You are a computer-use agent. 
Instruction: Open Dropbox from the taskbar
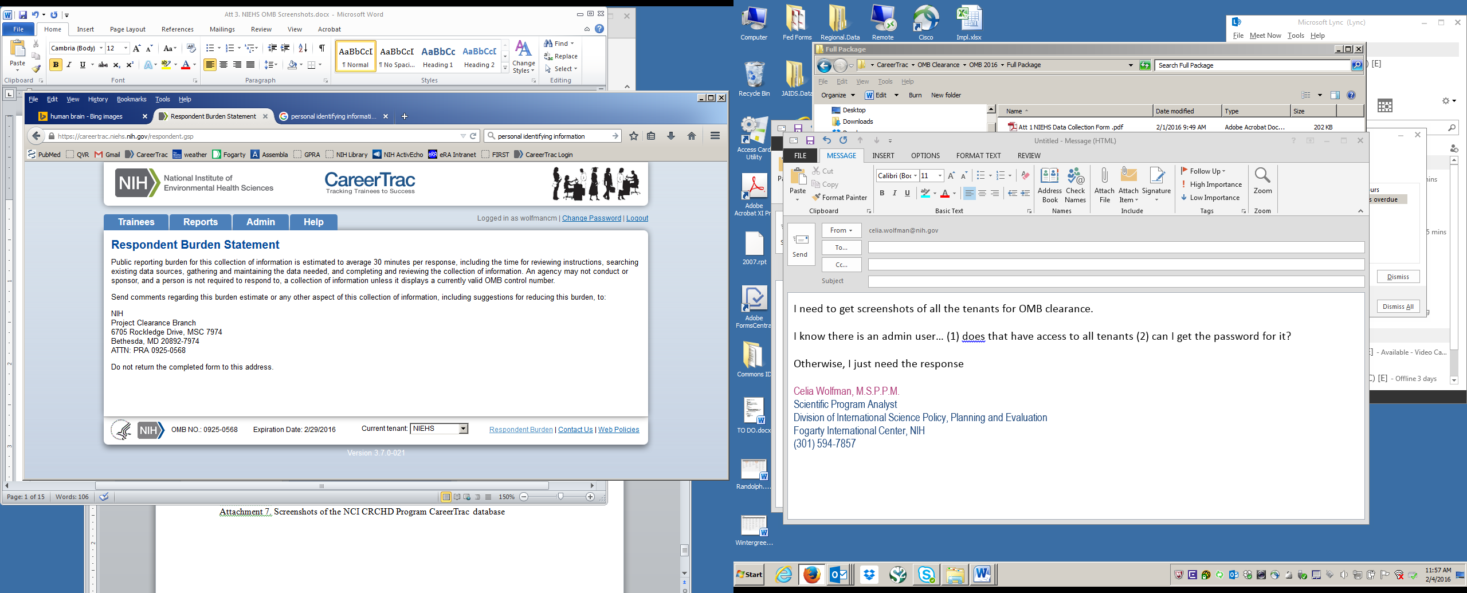[x=869, y=574]
